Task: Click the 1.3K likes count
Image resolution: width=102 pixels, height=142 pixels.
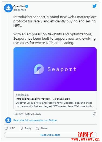Action: click(x=12, y=128)
